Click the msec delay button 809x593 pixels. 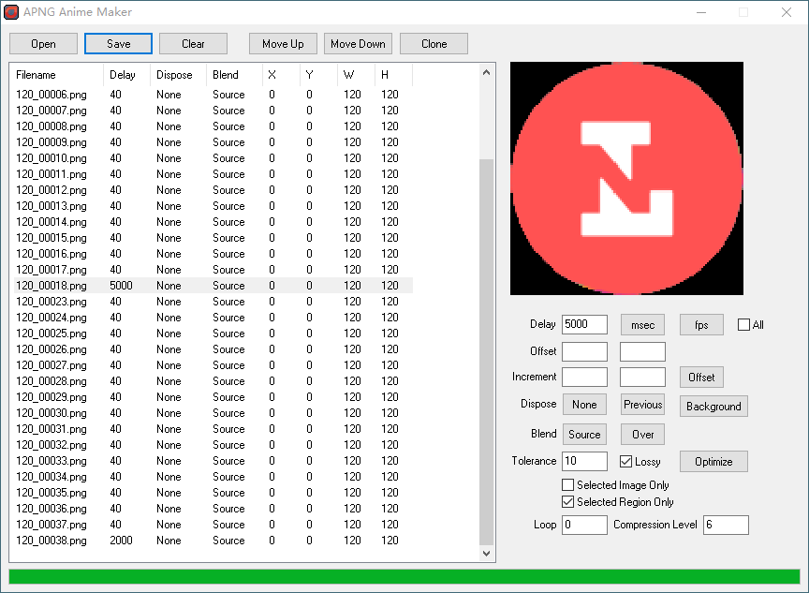[x=642, y=325]
